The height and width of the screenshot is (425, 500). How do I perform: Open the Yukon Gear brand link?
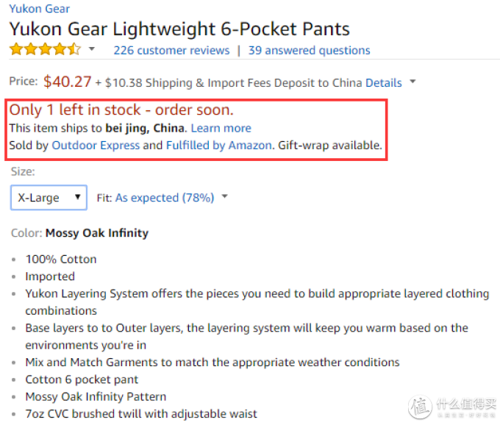[x=39, y=9]
